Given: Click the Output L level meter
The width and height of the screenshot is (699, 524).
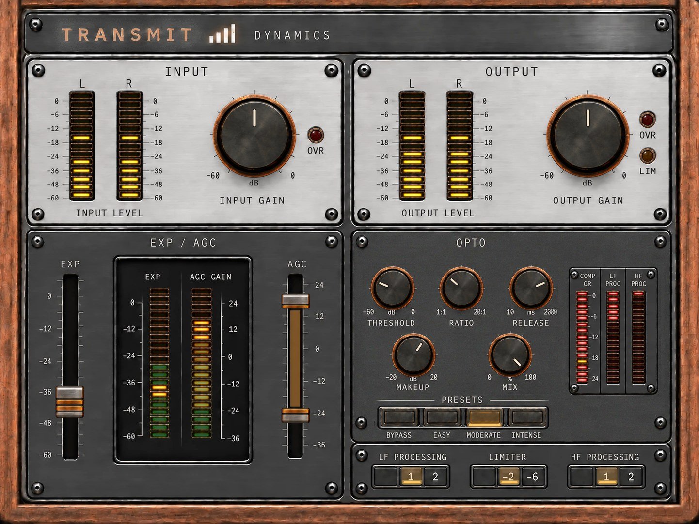Looking at the screenshot, I should click(412, 146).
